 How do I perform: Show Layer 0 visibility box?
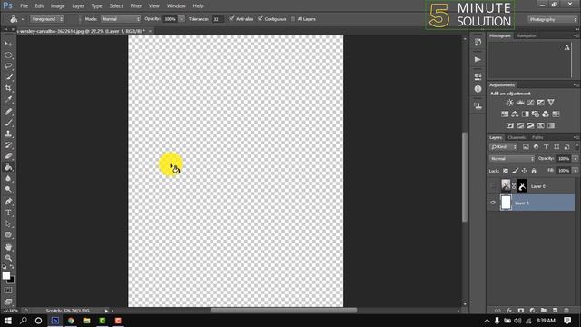pyautogui.click(x=493, y=186)
